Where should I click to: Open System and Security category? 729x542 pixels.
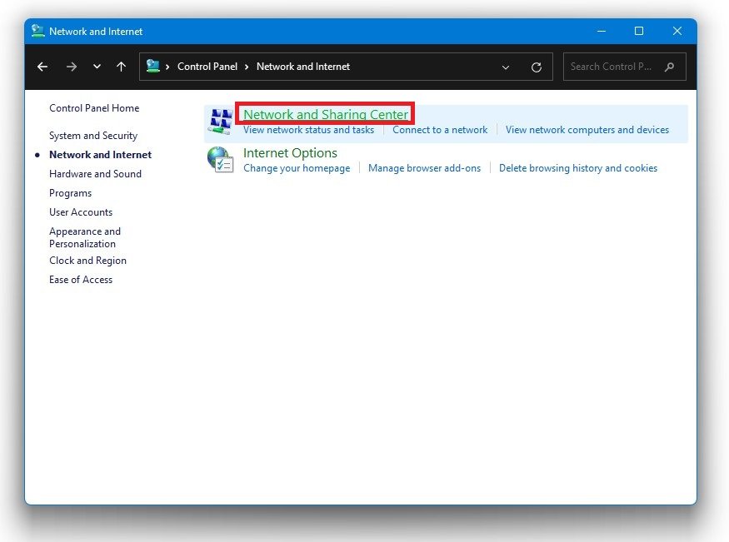click(93, 136)
